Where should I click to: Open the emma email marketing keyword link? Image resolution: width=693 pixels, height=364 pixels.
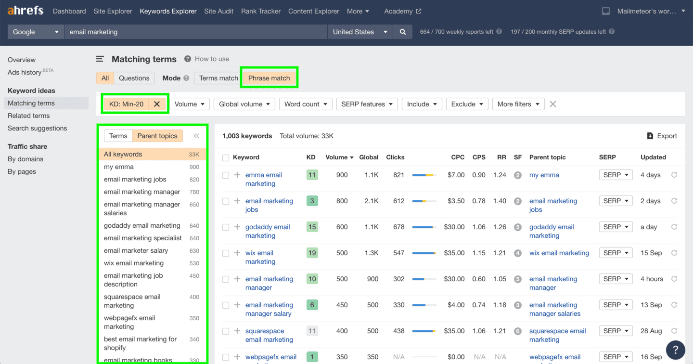[x=264, y=179]
